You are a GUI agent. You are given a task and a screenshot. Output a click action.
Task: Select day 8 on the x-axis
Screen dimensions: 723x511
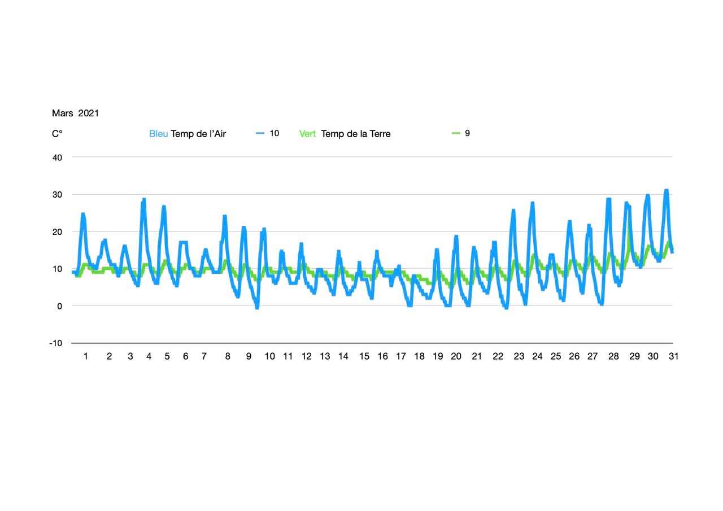228,356
